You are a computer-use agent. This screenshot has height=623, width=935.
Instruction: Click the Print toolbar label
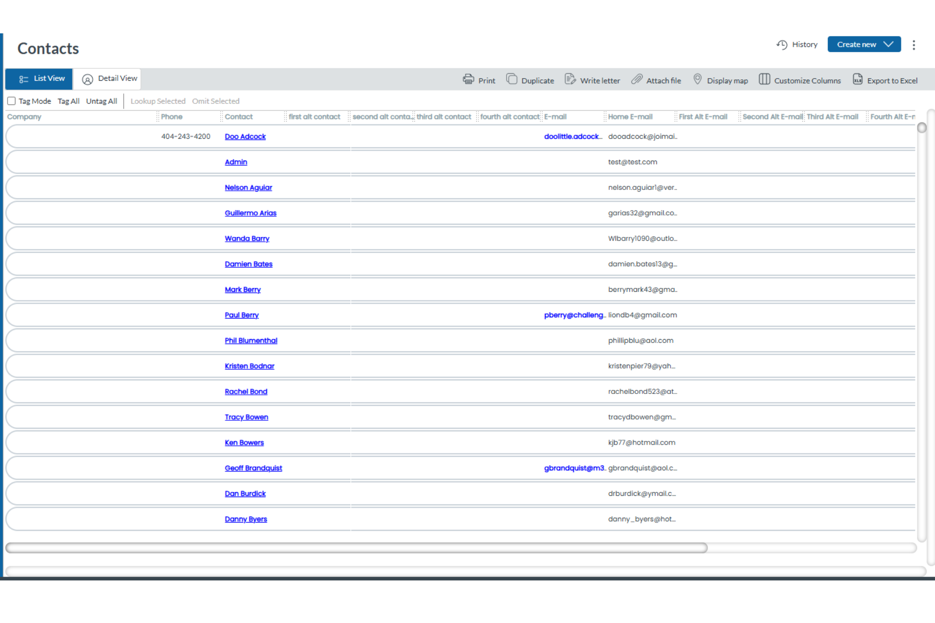[487, 81]
